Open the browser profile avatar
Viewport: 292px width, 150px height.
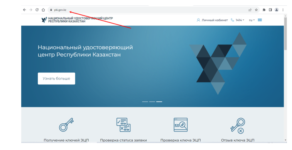point(277,10)
